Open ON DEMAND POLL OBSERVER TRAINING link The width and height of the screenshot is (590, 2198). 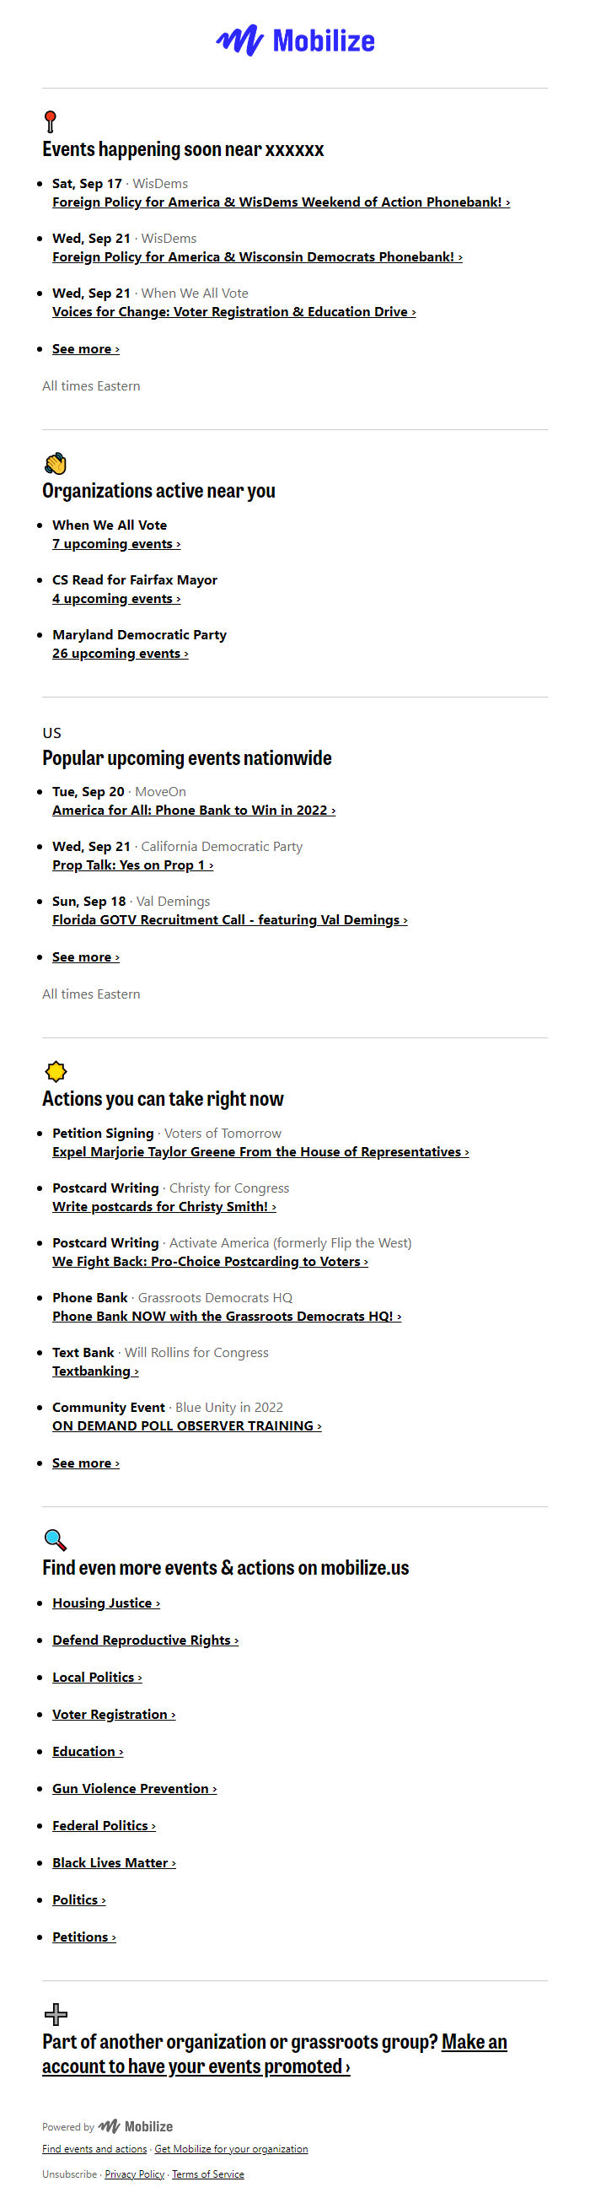[x=187, y=1424]
